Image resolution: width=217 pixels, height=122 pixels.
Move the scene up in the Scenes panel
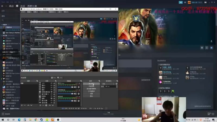(x=28, y=105)
